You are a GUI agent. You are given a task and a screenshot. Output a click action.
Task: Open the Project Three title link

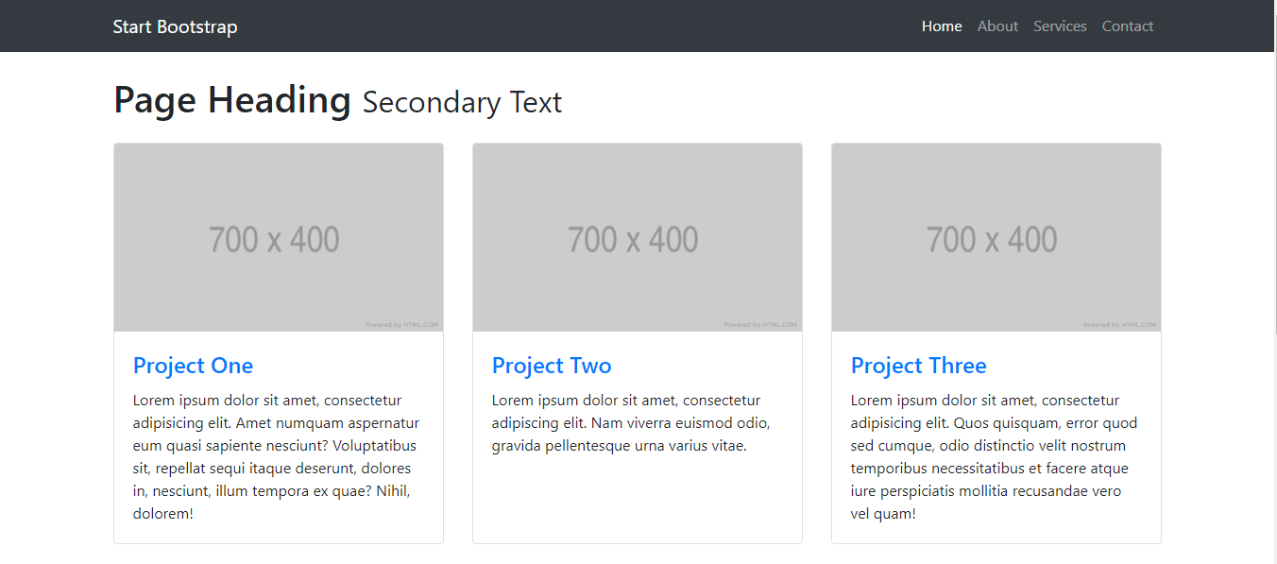[918, 366]
